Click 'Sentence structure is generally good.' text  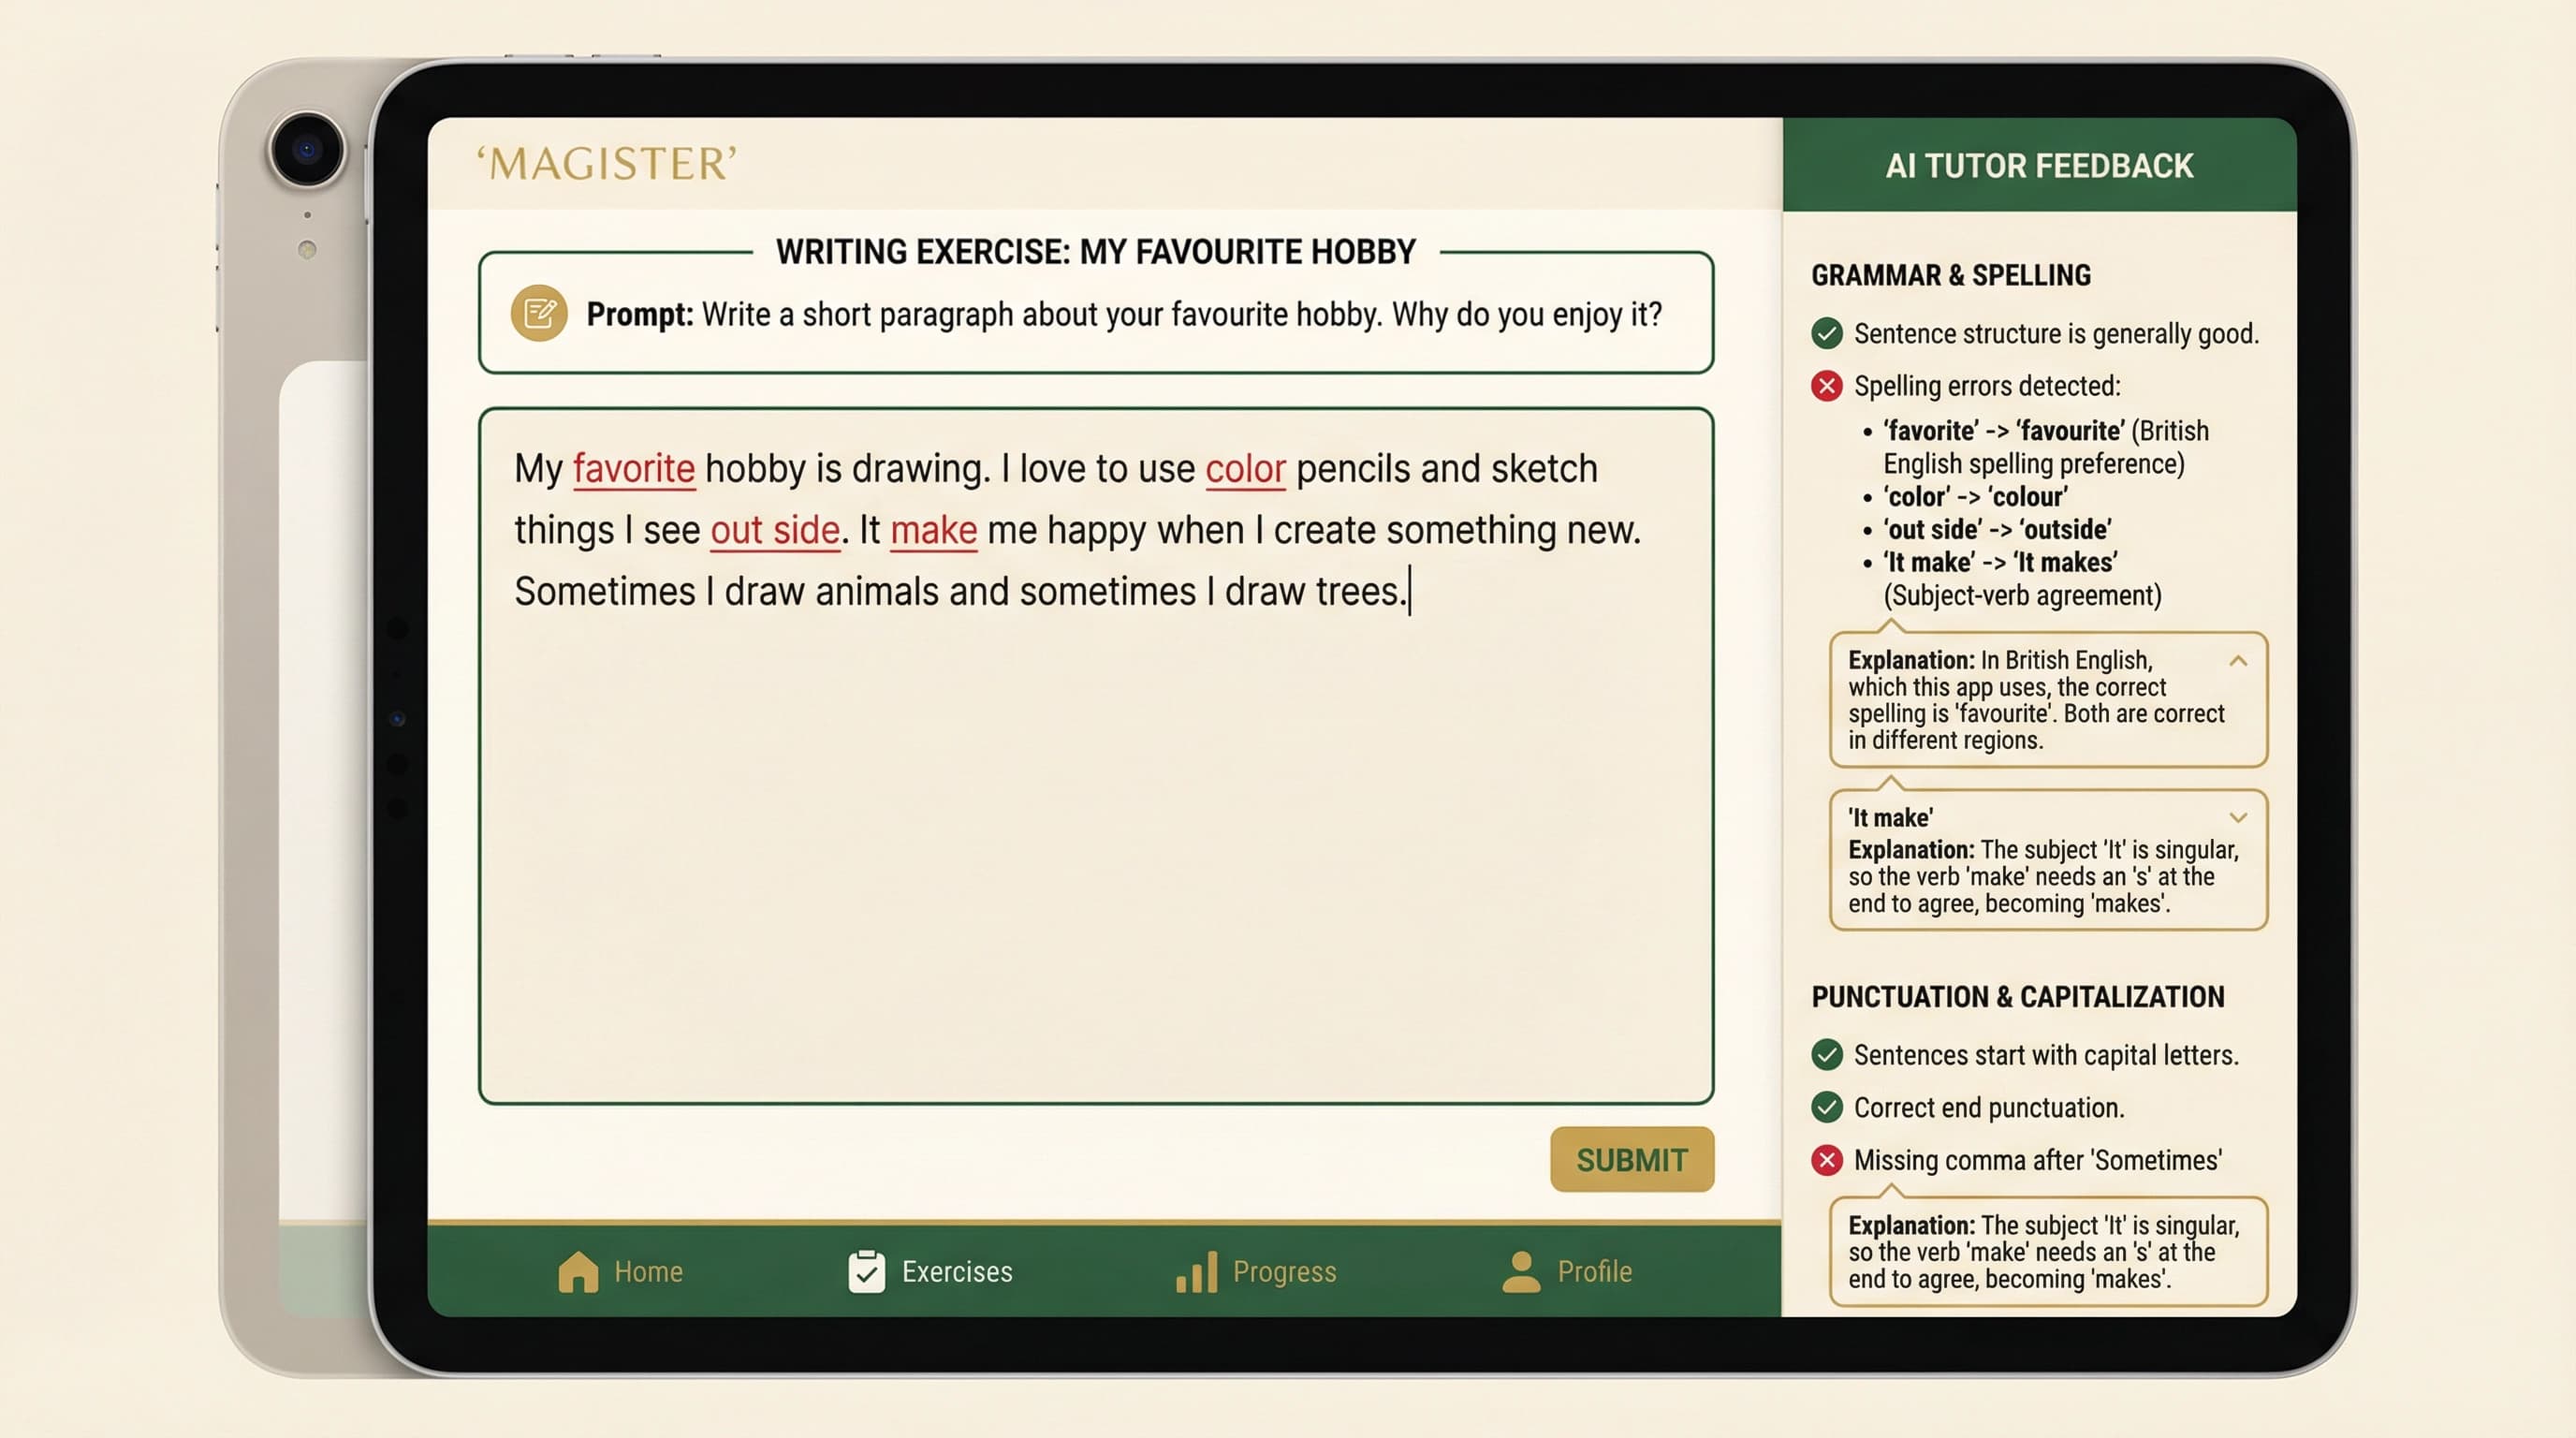coord(2056,333)
